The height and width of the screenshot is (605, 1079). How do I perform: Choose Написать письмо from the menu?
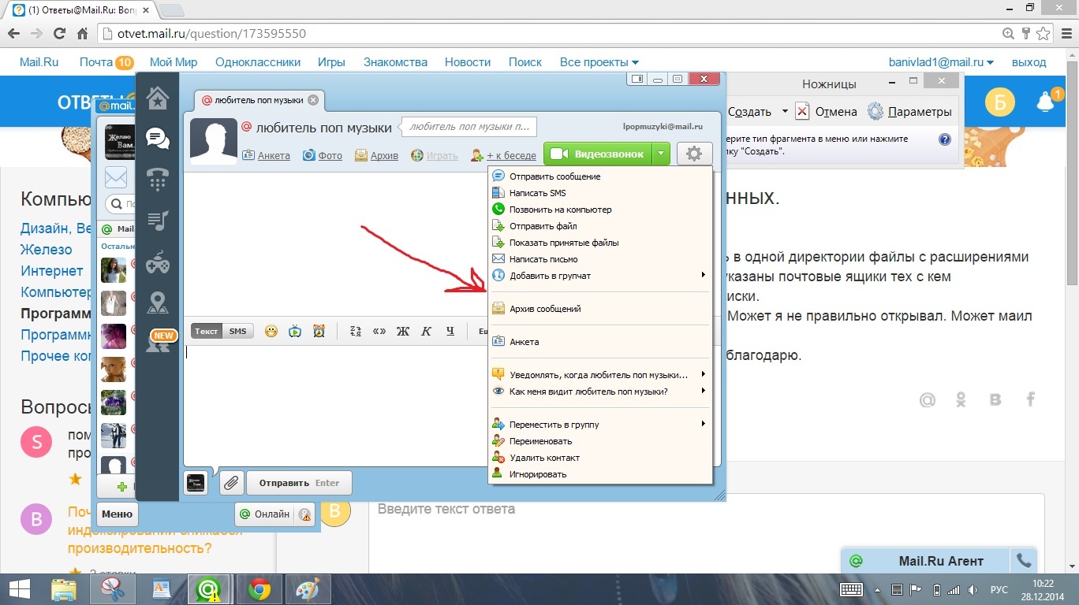tap(600, 259)
